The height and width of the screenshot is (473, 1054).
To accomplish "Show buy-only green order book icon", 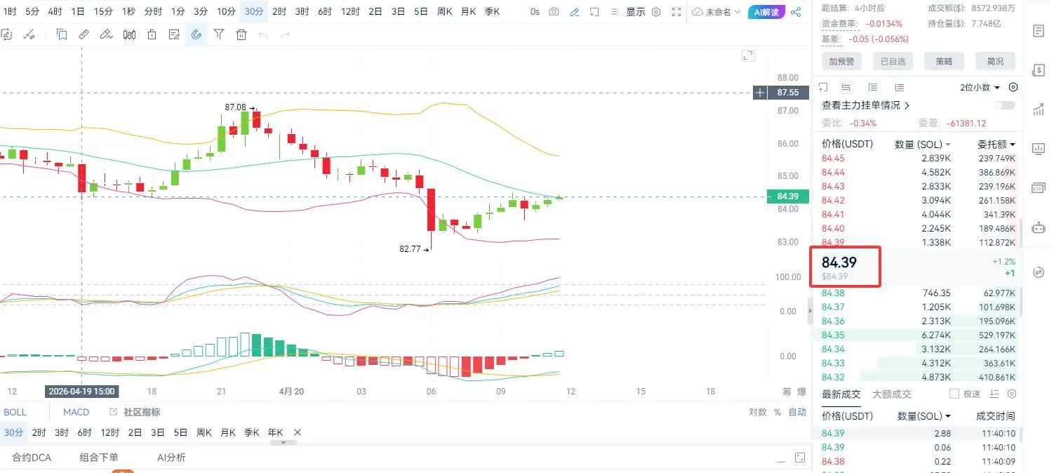I will coord(873,88).
